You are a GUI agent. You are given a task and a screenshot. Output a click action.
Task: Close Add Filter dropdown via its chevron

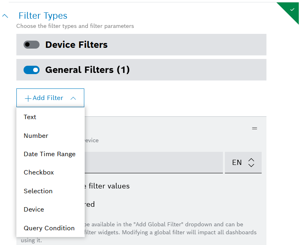(73, 98)
